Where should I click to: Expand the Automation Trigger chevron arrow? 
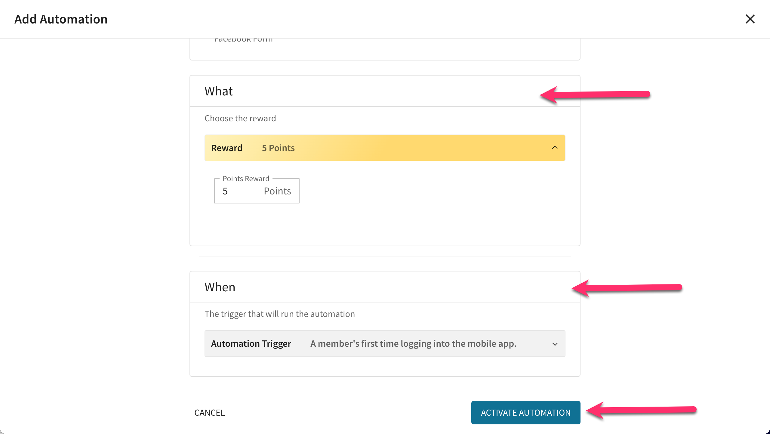(x=555, y=344)
